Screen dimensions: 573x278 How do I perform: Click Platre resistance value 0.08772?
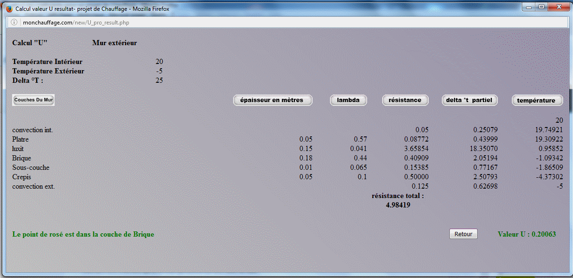416,139
